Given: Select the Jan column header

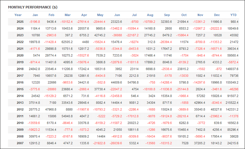Looking at the screenshot, I should point(35,15).
